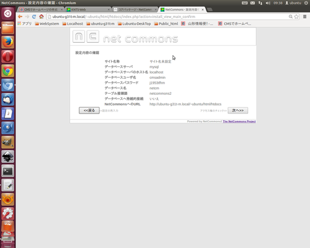The image size is (310, 248).
Task: Click the 次へ>> next button
Action: 237,110
